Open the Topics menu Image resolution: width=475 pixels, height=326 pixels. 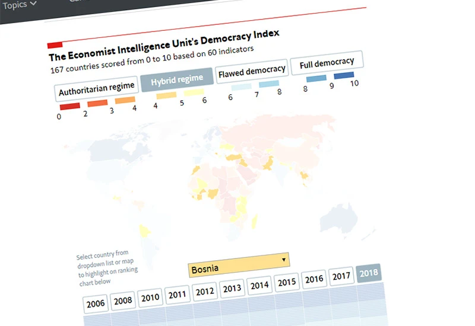[20, 5]
